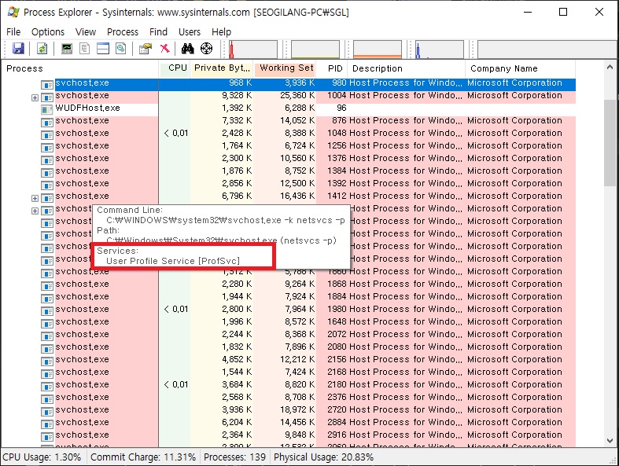This screenshot has width=619, height=466.
Task: Click the CPU Usage status bar entry
Action: 42,457
